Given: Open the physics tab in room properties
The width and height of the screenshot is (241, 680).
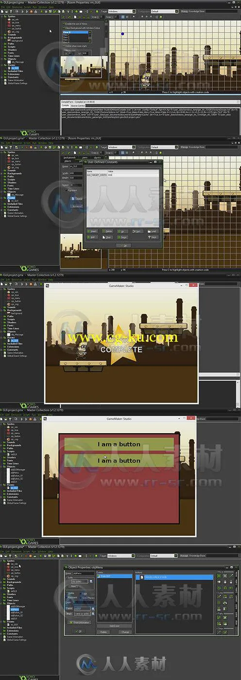Looking at the screenshot, I should coord(97,157).
